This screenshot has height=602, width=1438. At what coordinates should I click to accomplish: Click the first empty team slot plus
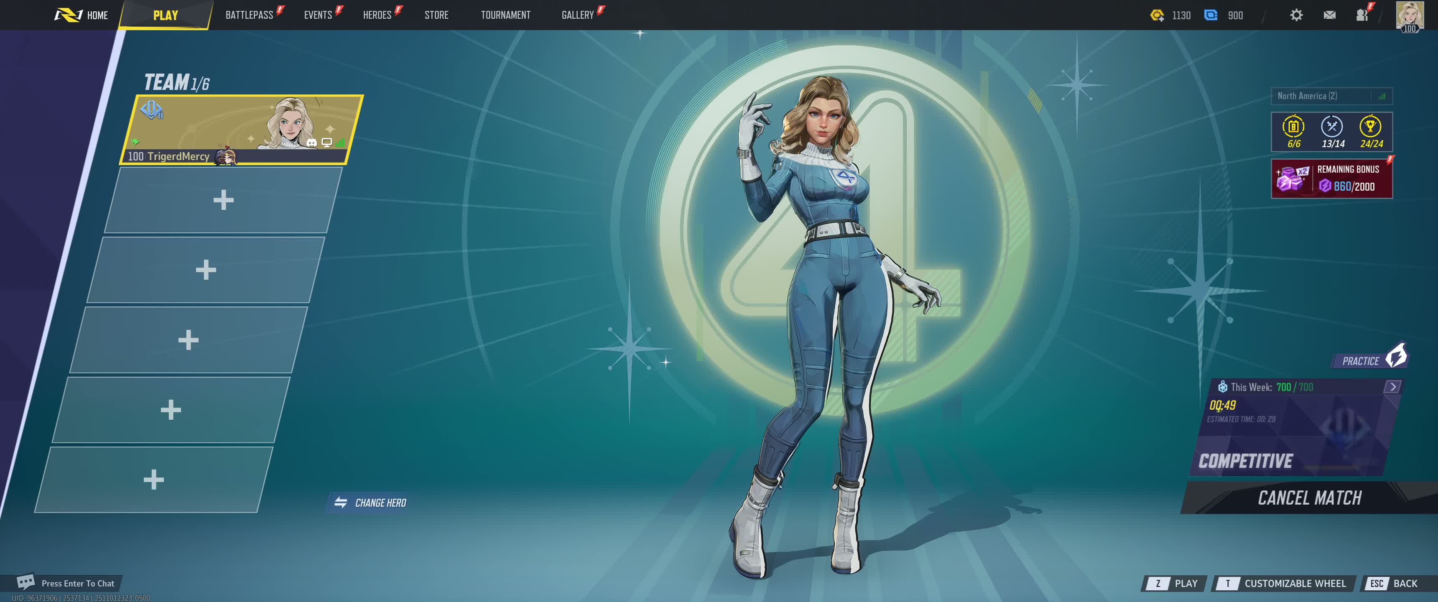[223, 200]
